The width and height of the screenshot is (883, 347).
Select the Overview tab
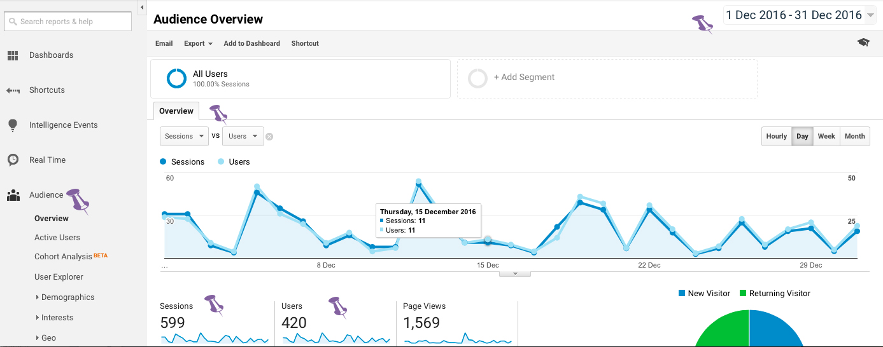tap(176, 111)
